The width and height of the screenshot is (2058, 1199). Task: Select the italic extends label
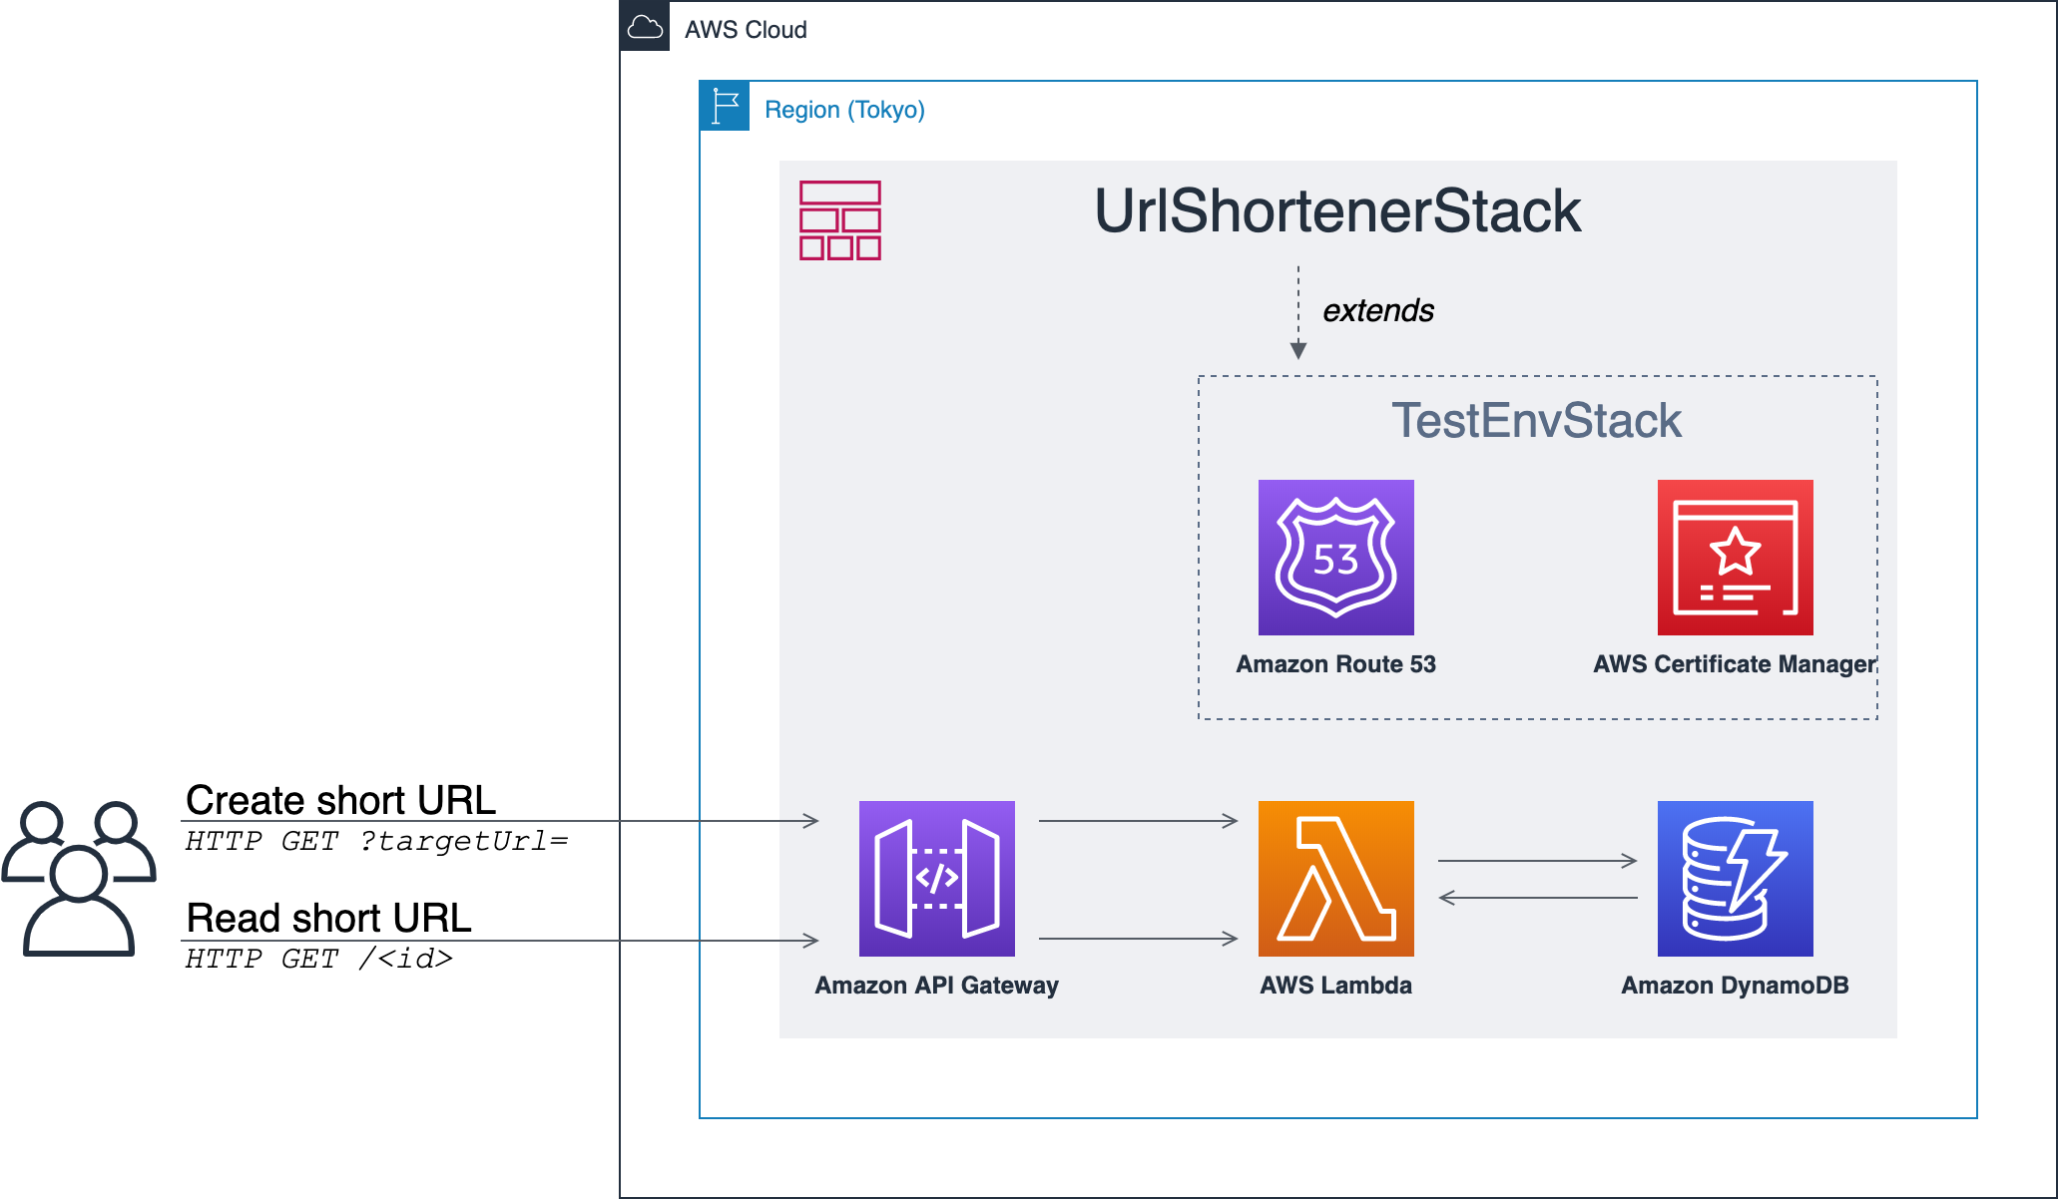pos(1378,310)
